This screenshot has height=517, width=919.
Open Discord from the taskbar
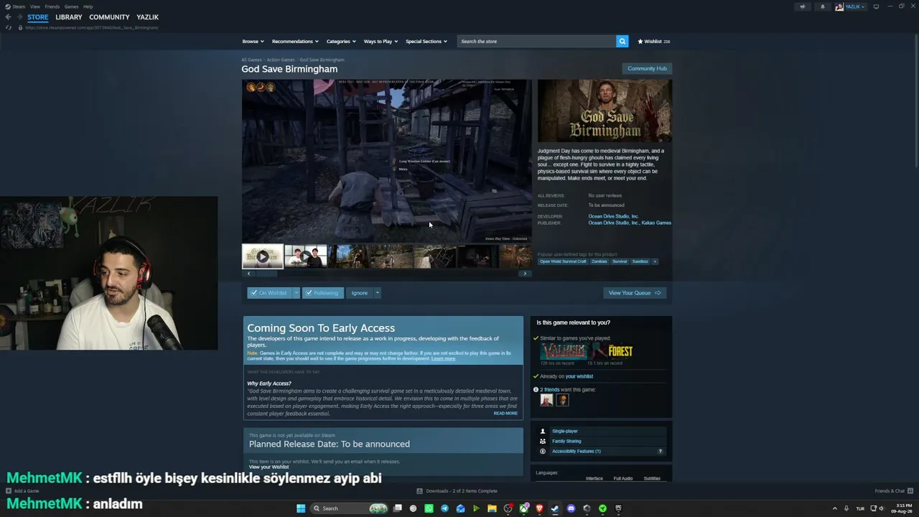point(571,508)
